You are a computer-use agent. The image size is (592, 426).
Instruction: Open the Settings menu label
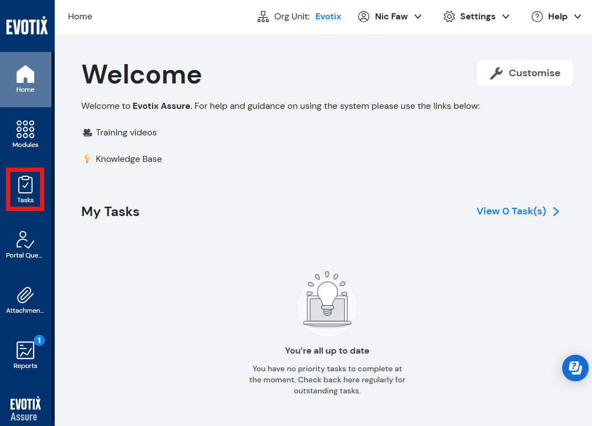pos(478,17)
